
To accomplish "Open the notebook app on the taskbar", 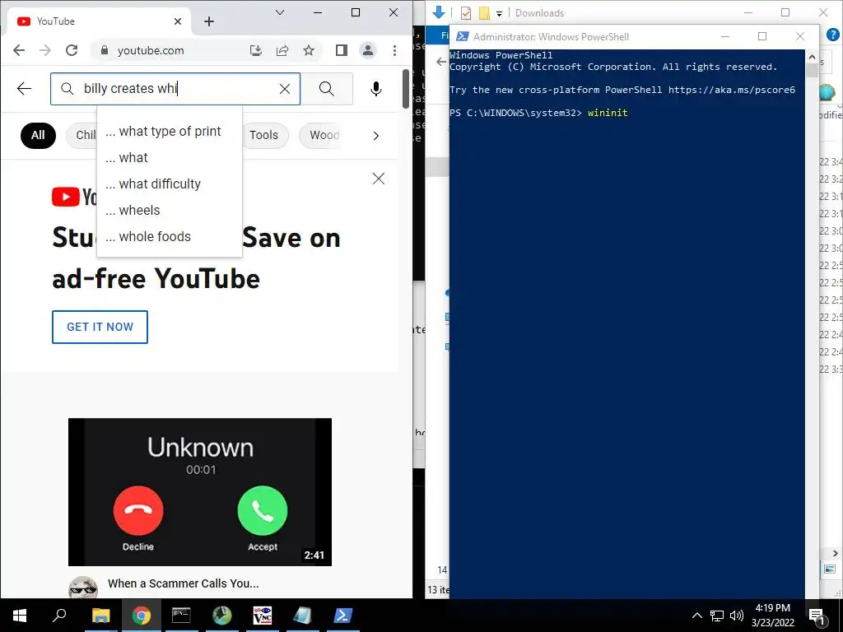I will 303,616.
